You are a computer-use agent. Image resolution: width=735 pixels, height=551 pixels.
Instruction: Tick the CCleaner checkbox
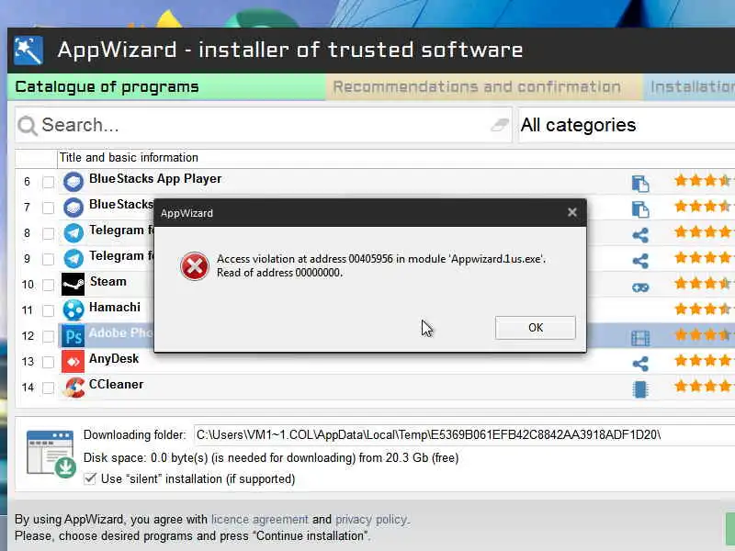pos(49,388)
